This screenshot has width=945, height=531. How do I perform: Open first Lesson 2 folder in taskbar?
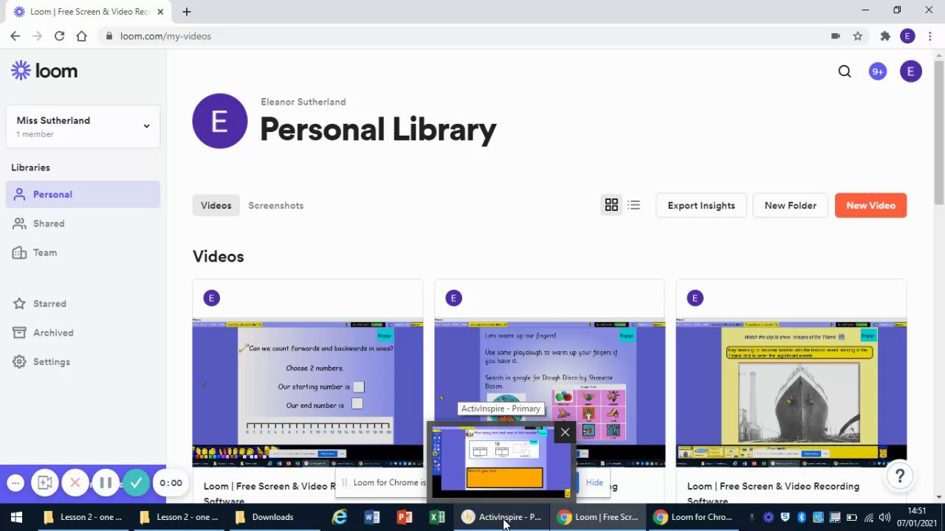point(83,517)
